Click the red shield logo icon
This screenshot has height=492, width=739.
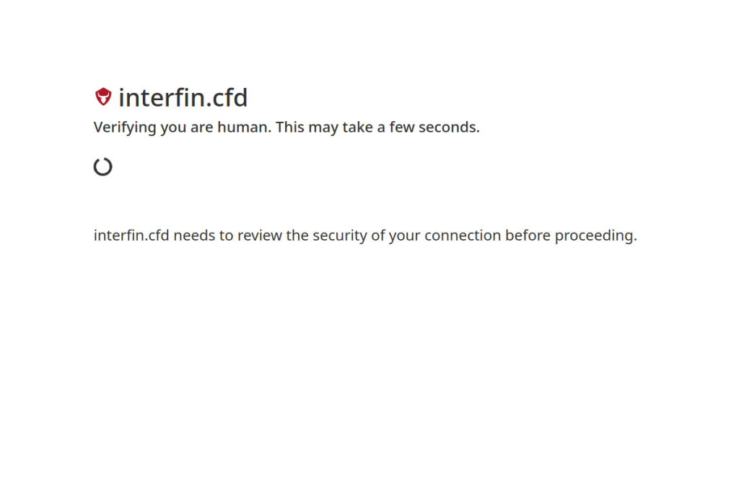103,97
